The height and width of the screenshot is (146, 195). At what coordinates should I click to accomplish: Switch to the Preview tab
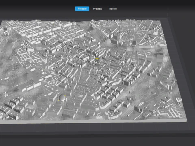tap(97, 9)
